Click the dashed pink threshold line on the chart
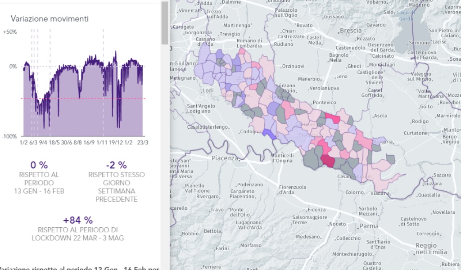Image resolution: width=461 pixels, height=270 pixels. (x=81, y=98)
